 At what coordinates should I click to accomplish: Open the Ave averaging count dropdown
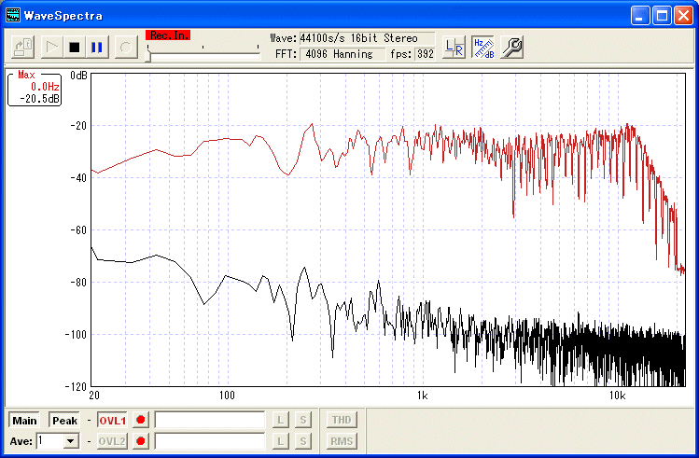coord(71,441)
